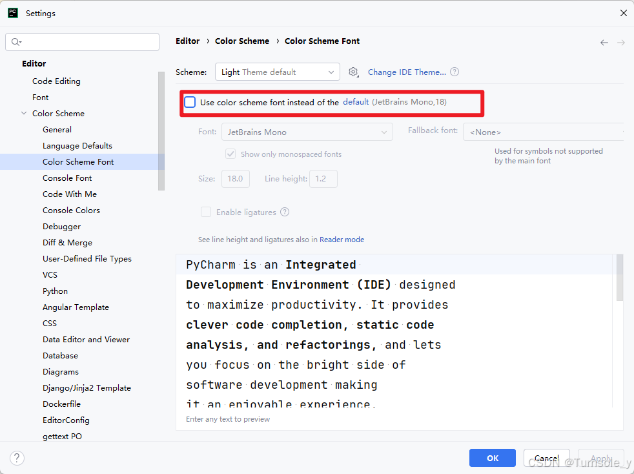Open the scheme gear options icon

click(x=353, y=72)
